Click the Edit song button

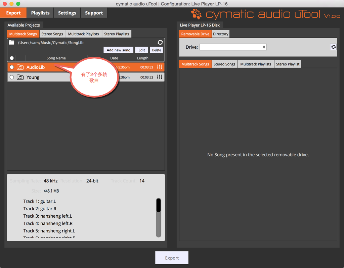[142, 50]
